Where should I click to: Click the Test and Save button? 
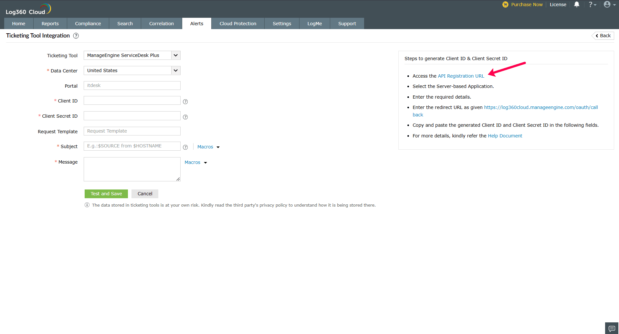click(106, 194)
